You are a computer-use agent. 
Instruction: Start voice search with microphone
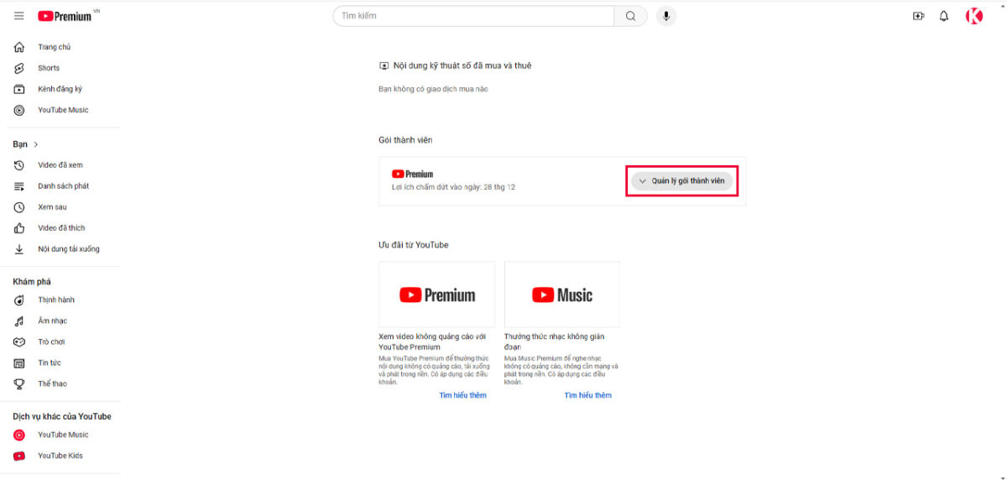(666, 16)
